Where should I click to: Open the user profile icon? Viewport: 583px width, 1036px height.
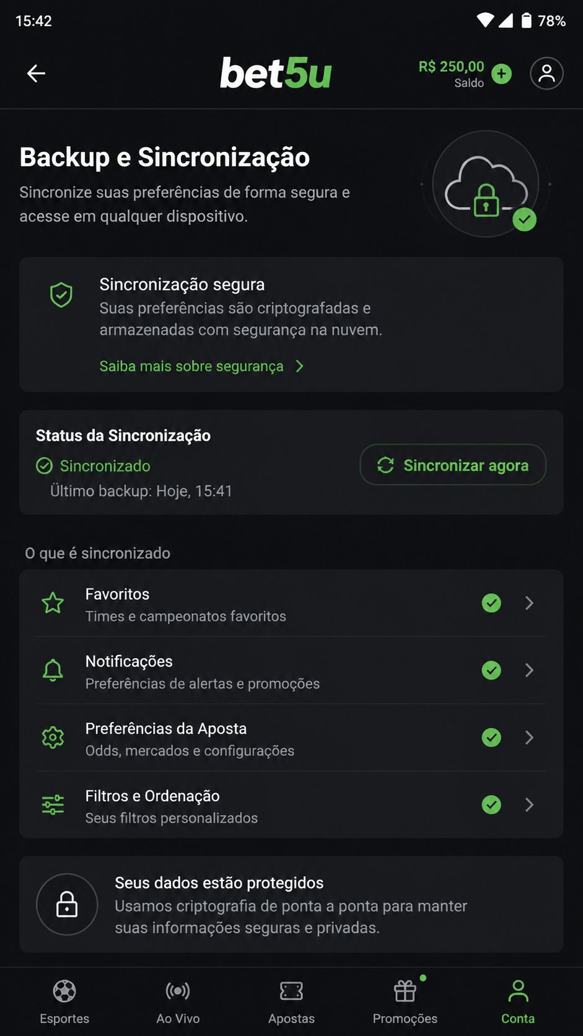[546, 74]
